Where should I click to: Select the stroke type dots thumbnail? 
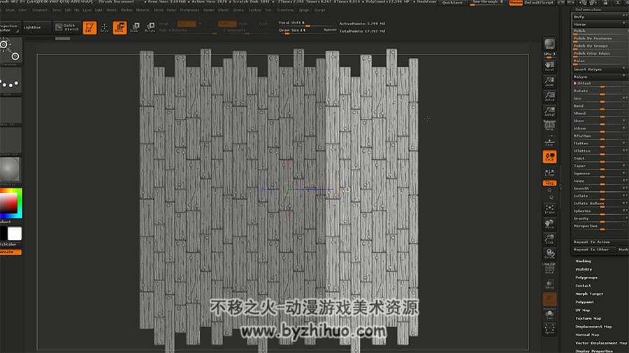coord(10,81)
